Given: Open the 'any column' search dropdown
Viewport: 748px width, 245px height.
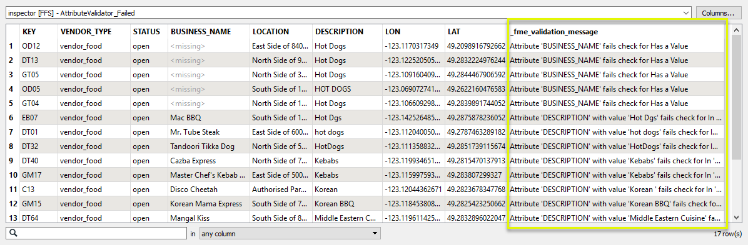Looking at the screenshot, I should pos(290,234).
